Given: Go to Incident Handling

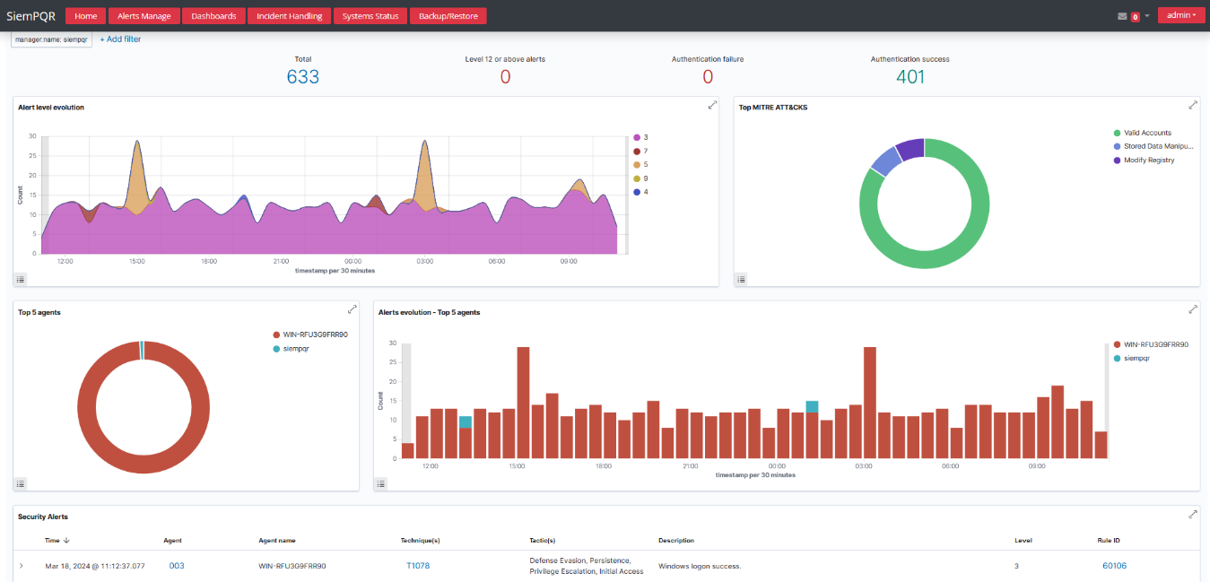Looking at the screenshot, I should (x=289, y=16).
